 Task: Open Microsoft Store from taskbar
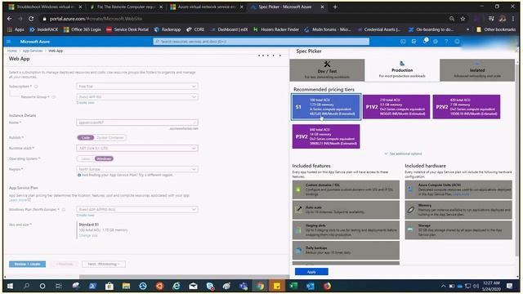click(110, 286)
